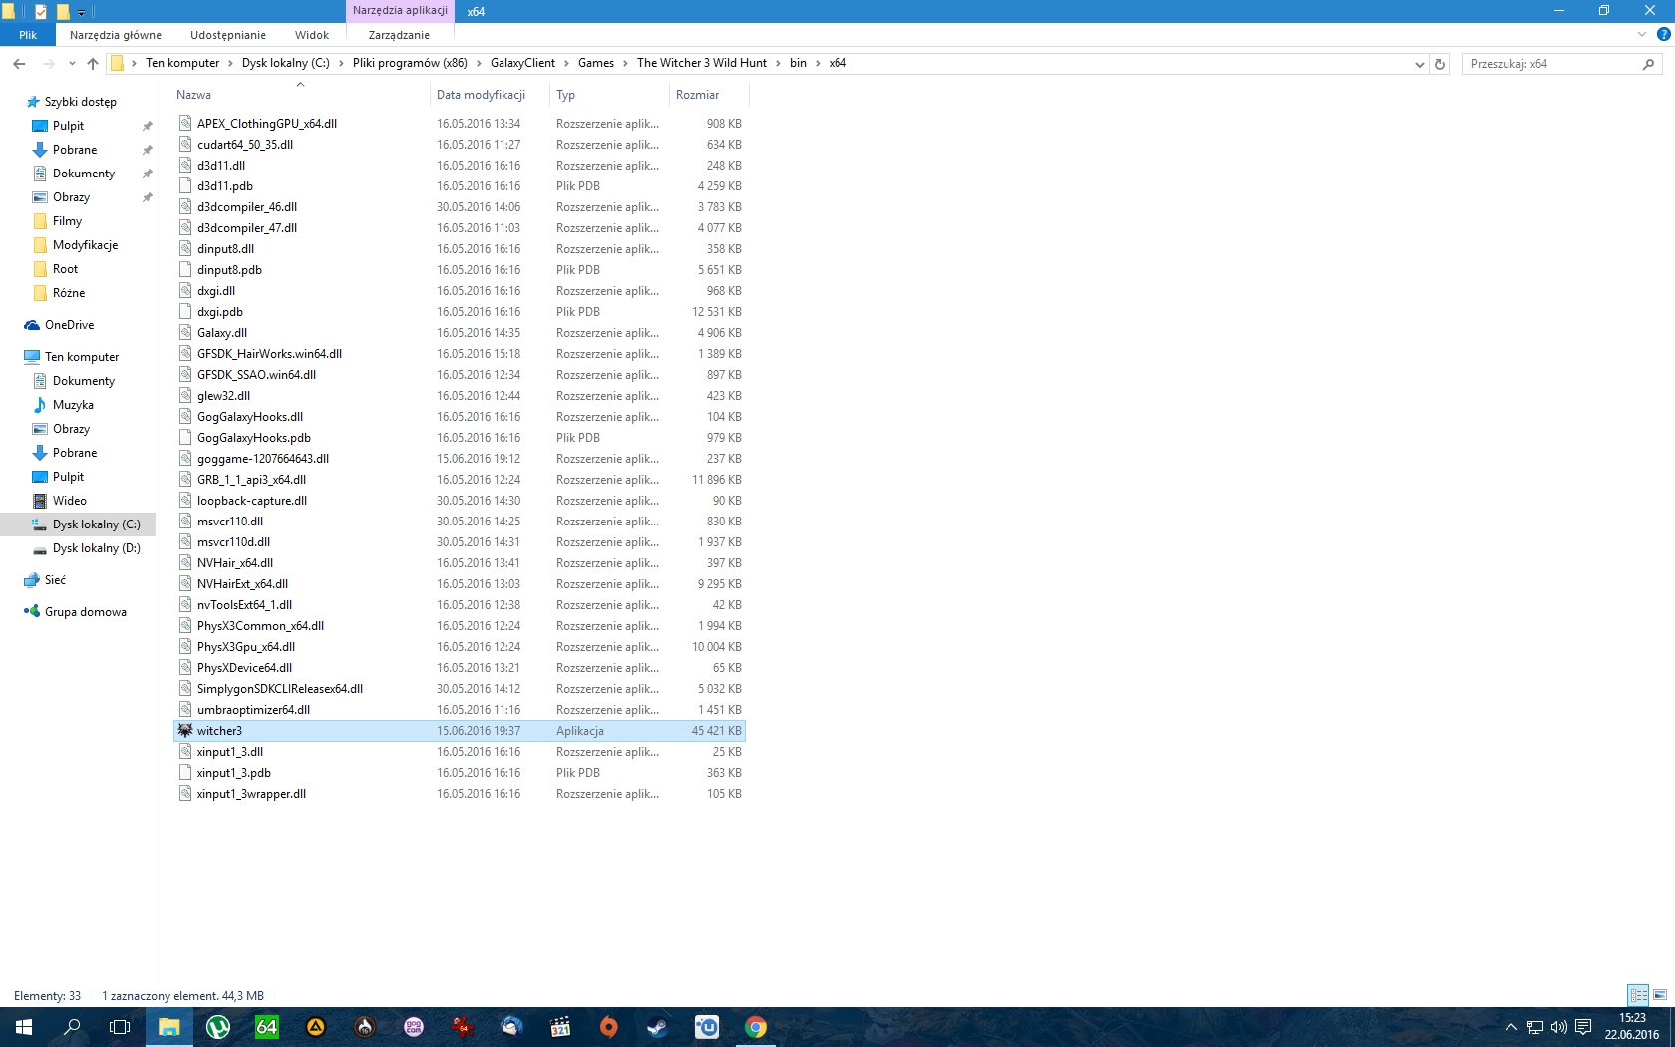Select the witcher3 application file
Image resolution: width=1675 pixels, height=1047 pixels.
coord(460,731)
